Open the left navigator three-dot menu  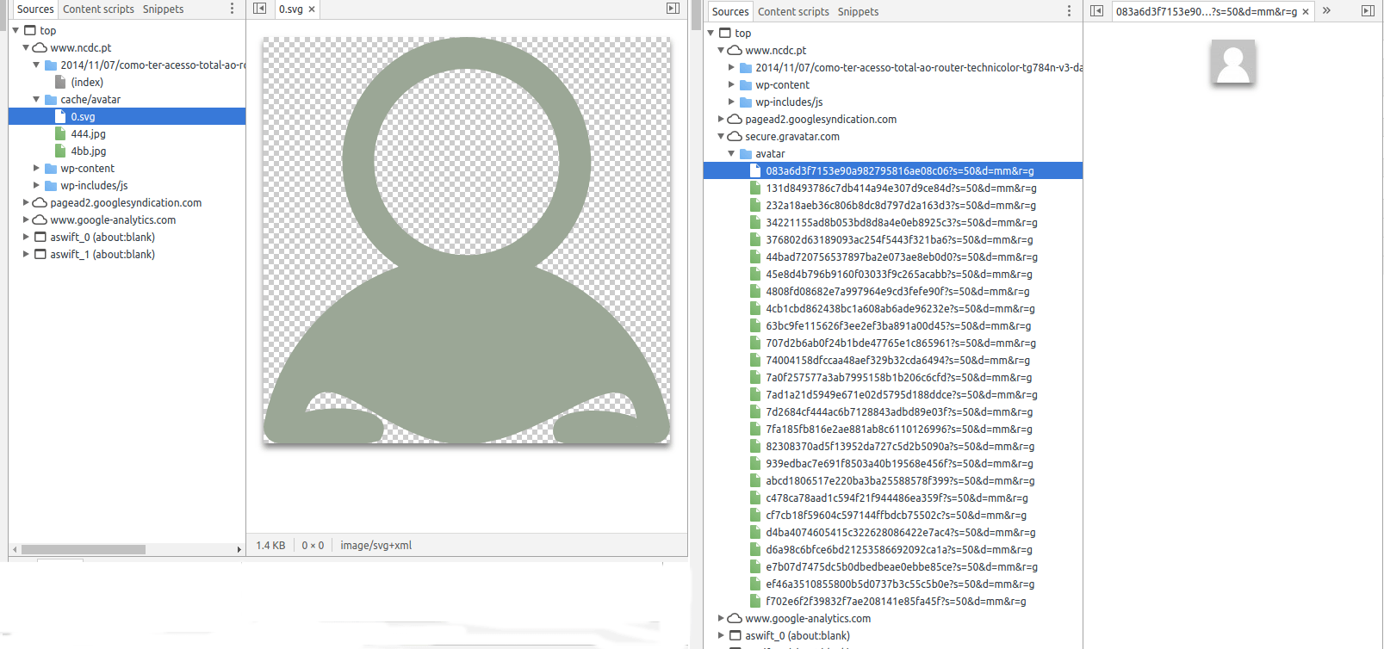pos(232,9)
